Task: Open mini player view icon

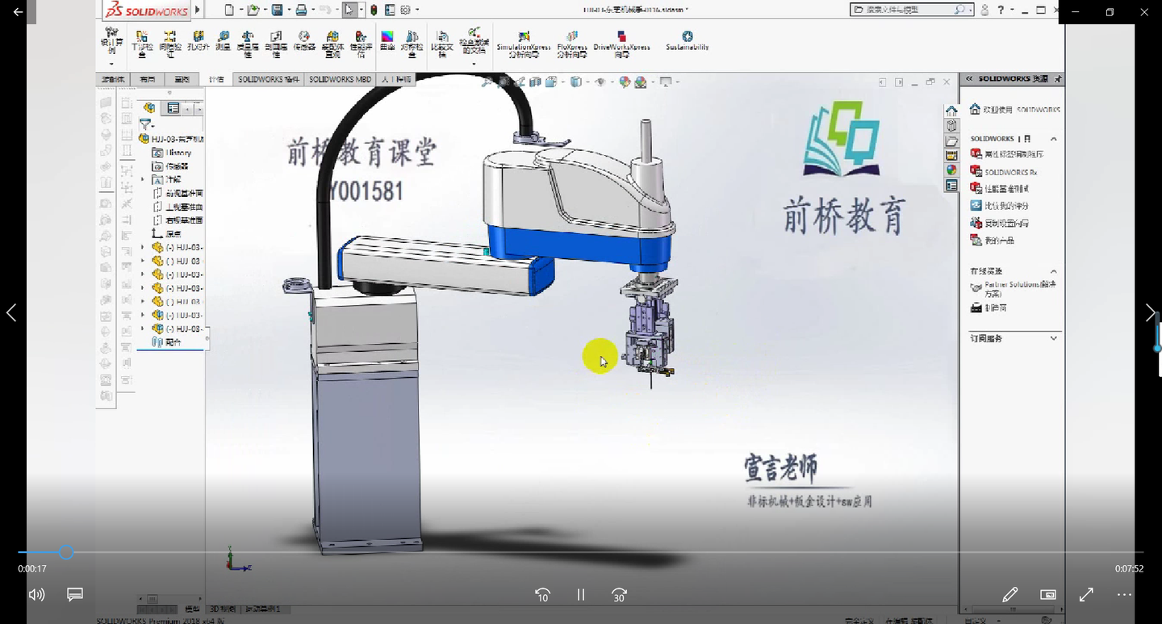Action: click(x=1048, y=595)
